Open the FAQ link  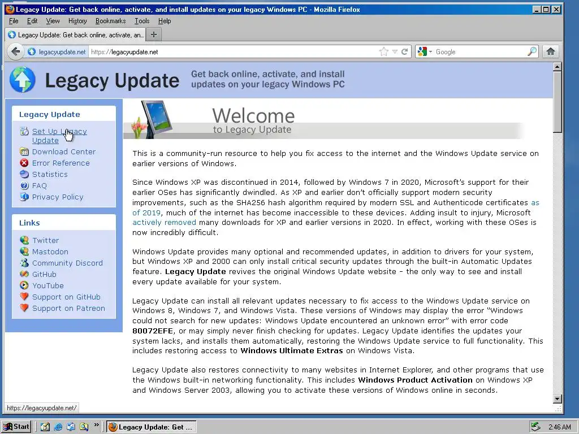coord(40,185)
